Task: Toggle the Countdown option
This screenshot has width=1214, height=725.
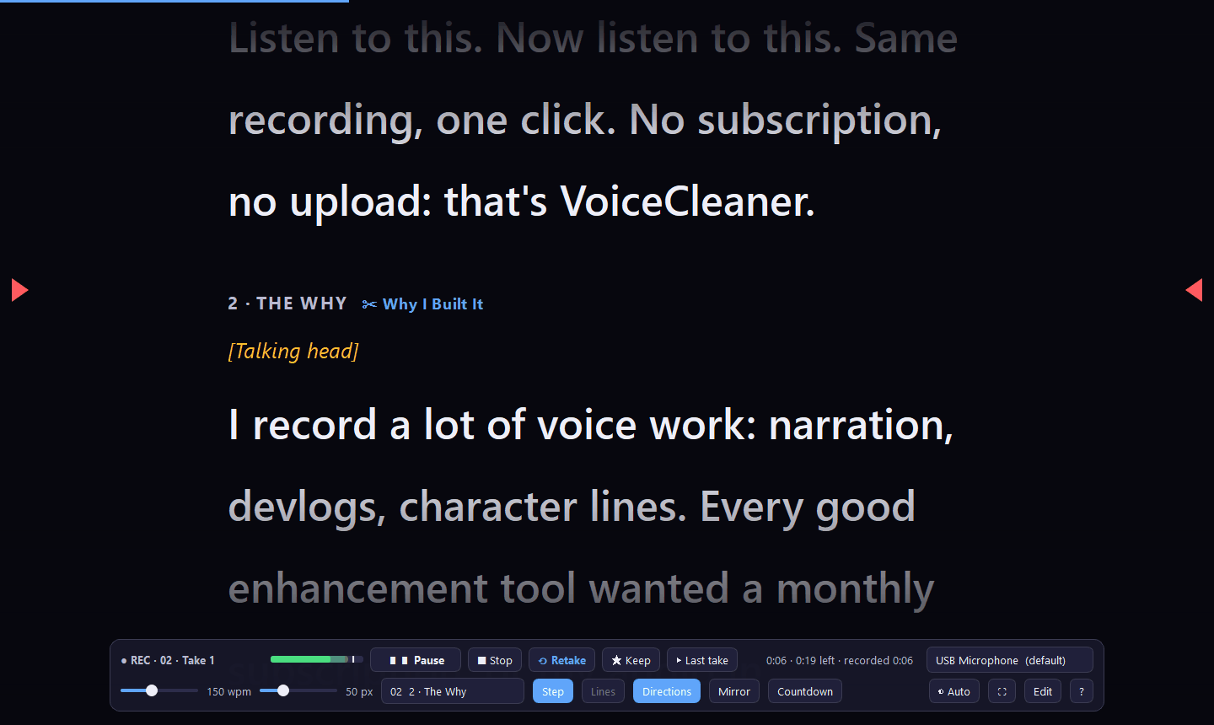Action: tap(805, 691)
